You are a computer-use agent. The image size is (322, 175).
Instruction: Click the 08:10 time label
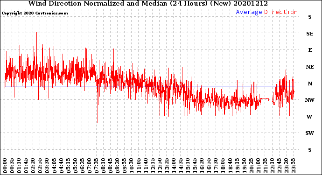[104, 166]
